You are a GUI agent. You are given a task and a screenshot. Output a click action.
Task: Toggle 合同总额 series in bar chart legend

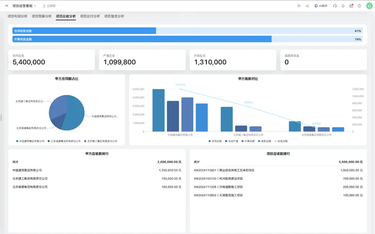[215, 141]
